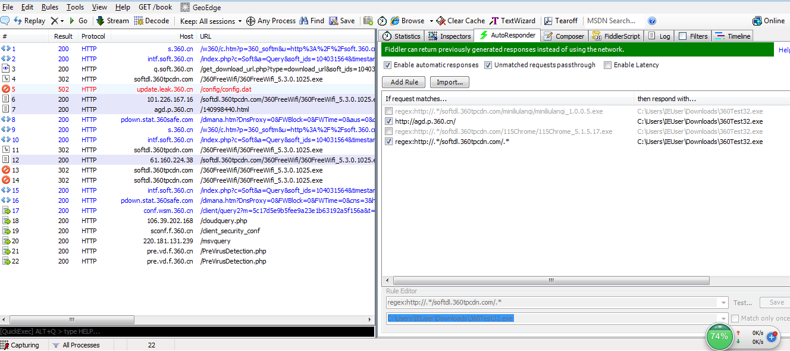
Task: Switch to the FiddlerScript tab
Action: click(616, 36)
